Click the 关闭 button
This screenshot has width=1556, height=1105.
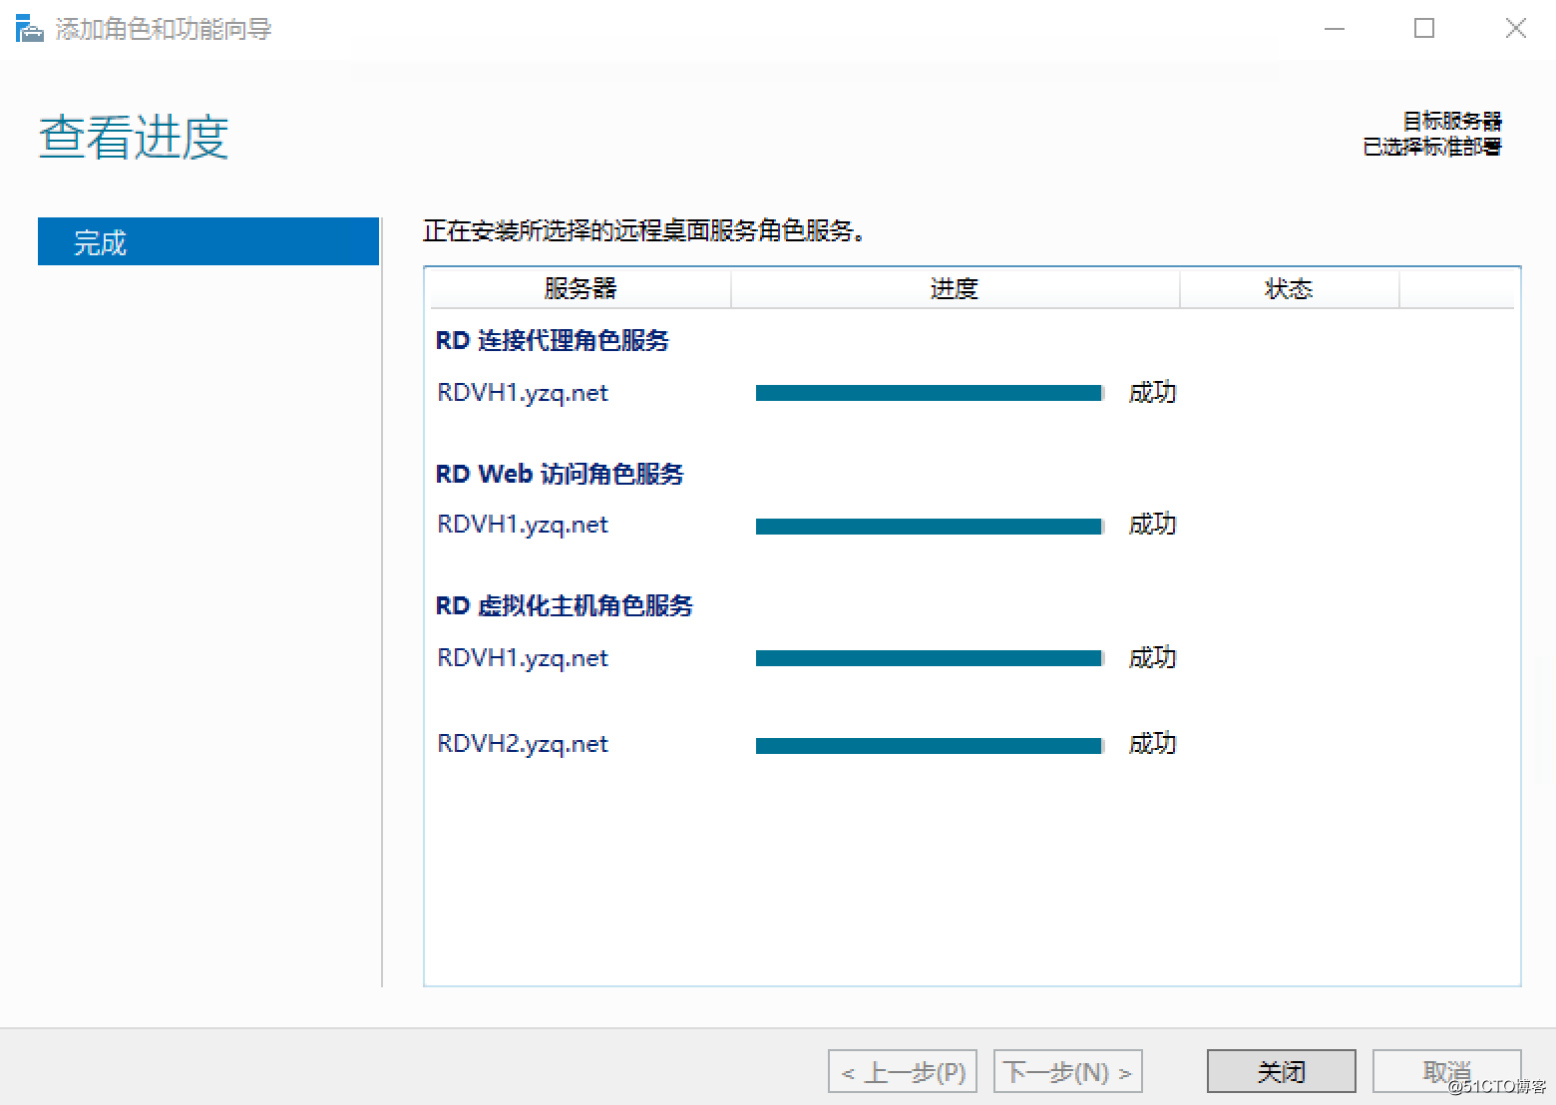[x=1281, y=1071]
